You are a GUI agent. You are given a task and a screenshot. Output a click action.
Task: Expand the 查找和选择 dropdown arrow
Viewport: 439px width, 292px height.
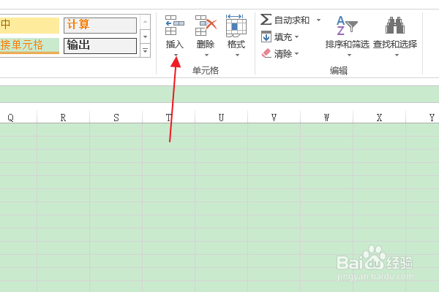(x=397, y=55)
